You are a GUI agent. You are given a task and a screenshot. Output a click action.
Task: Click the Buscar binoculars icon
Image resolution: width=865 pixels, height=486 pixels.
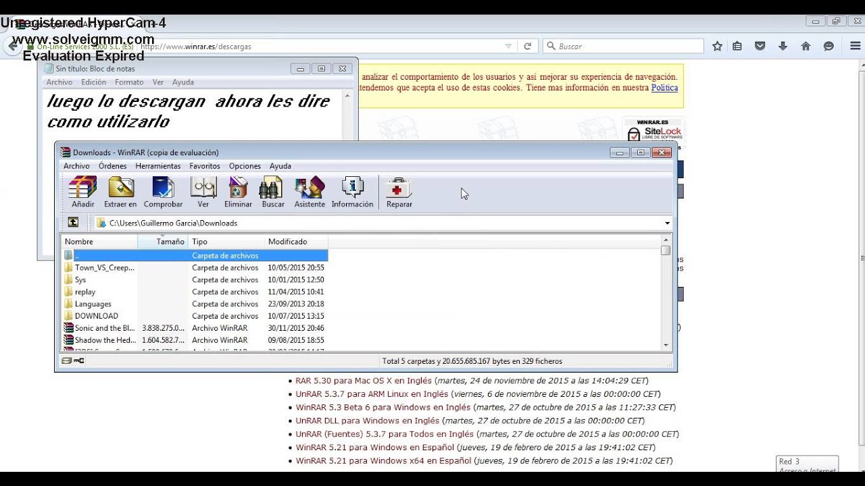coord(273,192)
